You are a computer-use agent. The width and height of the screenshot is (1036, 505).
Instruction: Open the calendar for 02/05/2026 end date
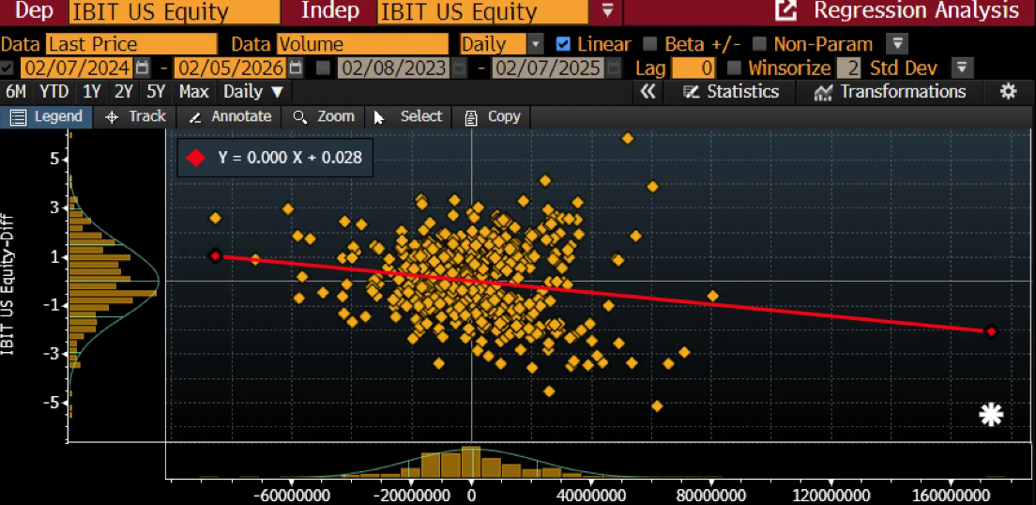click(296, 68)
